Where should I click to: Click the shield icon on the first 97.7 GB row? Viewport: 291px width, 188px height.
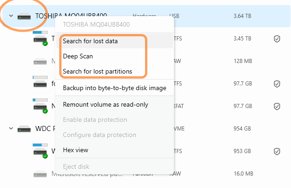[x=277, y=84]
